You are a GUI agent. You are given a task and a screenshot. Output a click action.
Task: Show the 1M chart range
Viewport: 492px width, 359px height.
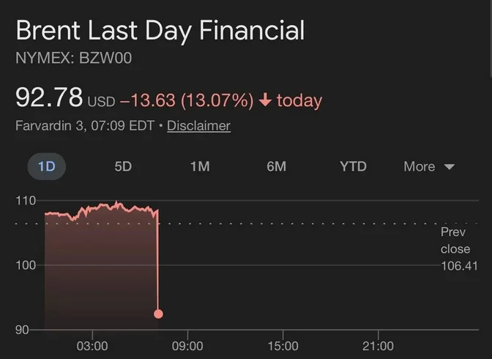click(x=200, y=166)
